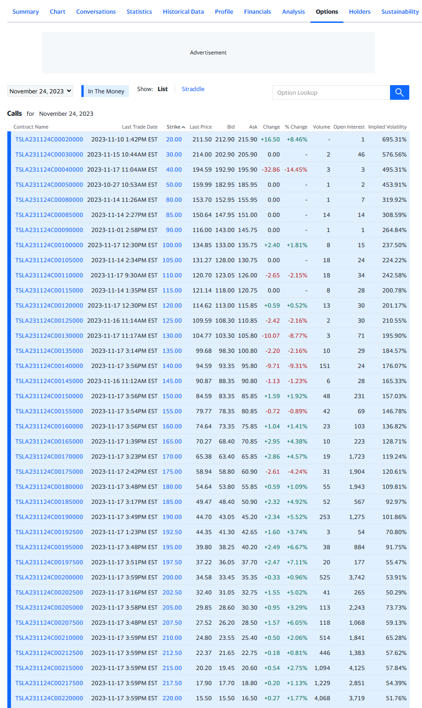This screenshot has width=422, height=708.
Task: Click the ask price 215.90 cell
Action: coord(247,139)
